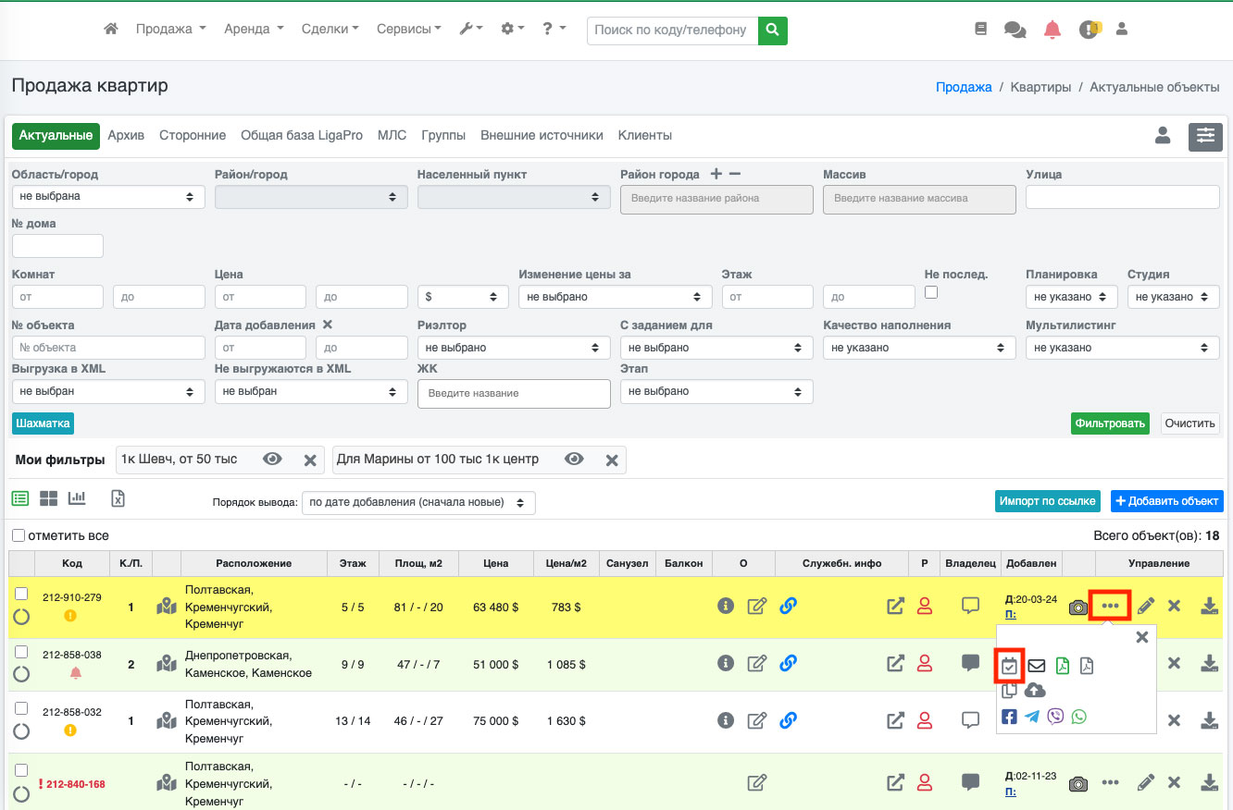Click the home icon in navbar

pyautogui.click(x=111, y=30)
